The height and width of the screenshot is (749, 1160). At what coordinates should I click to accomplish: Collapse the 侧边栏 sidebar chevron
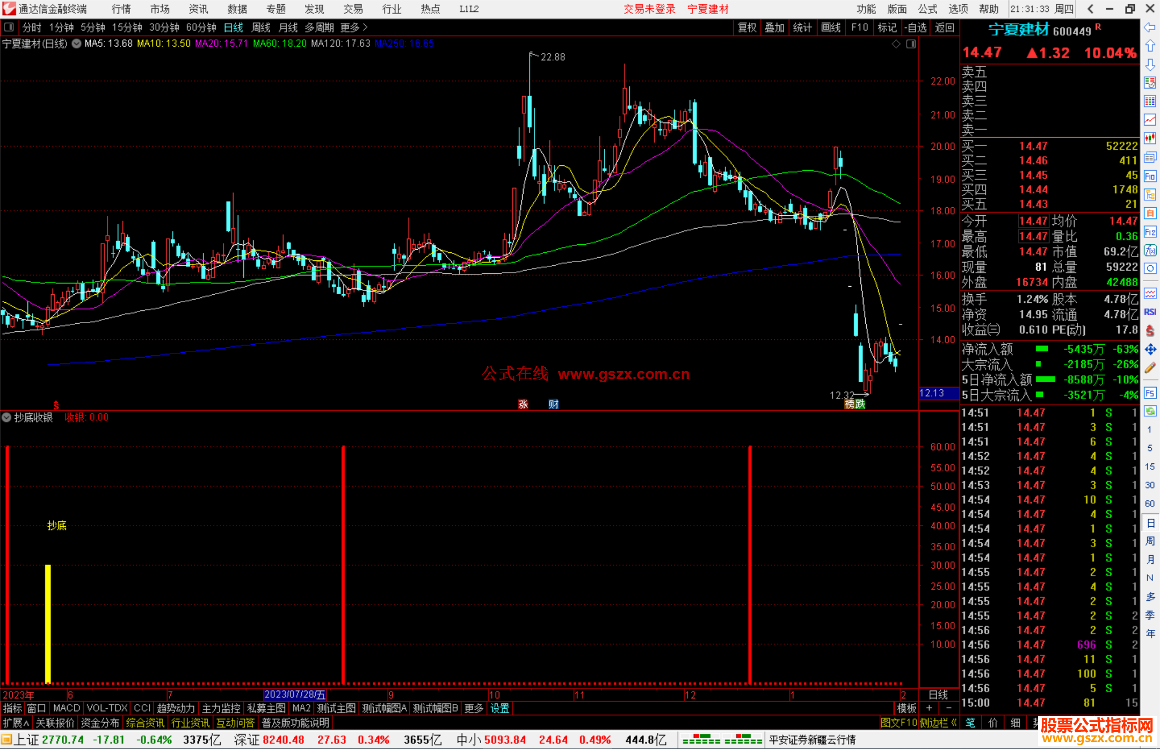point(954,723)
